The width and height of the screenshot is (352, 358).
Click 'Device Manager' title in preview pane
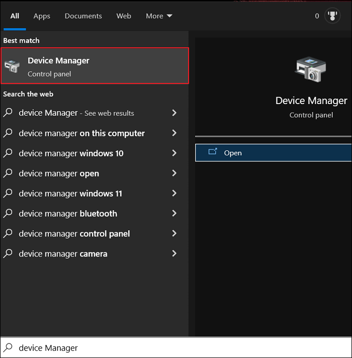[x=311, y=101]
